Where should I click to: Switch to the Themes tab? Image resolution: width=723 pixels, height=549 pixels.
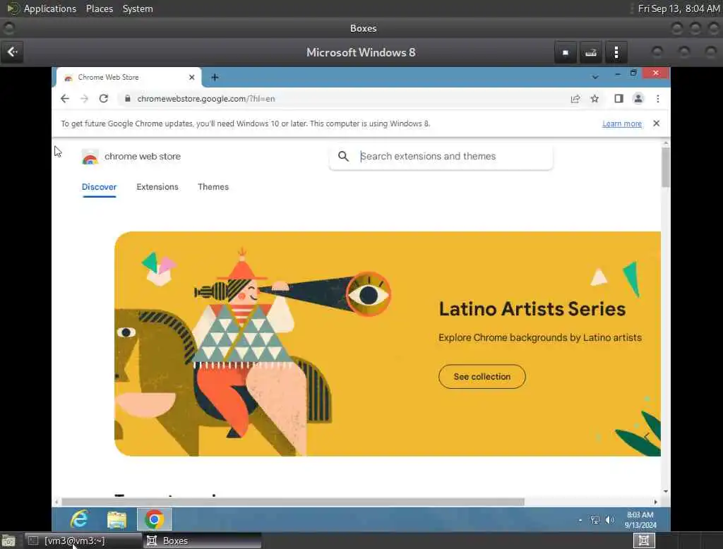213,187
